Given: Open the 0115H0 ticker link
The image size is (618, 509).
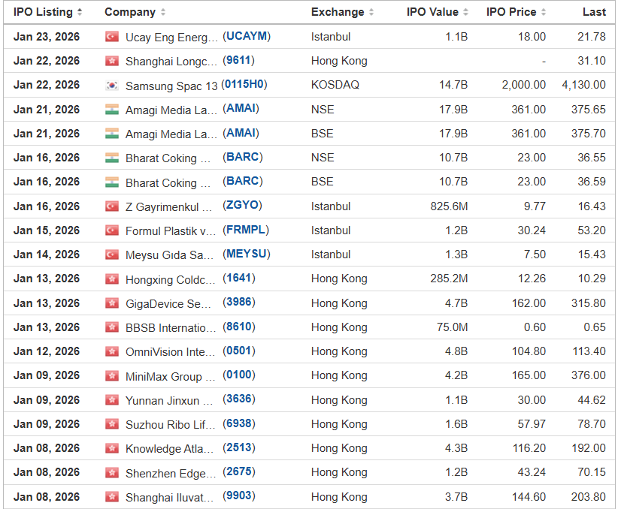Looking at the screenshot, I should pyautogui.click(x=244, y=84).
